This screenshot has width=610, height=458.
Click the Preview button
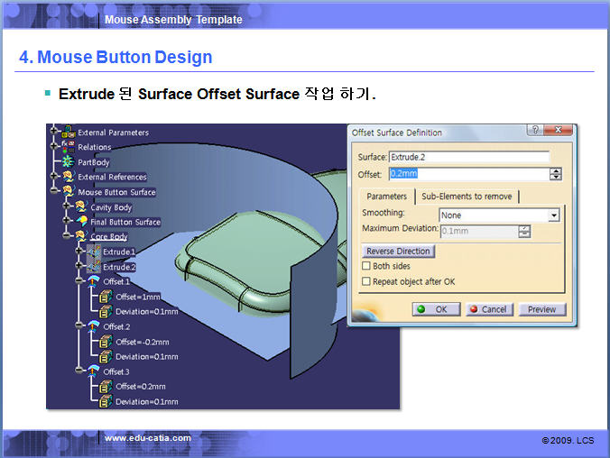click(541, 309)
